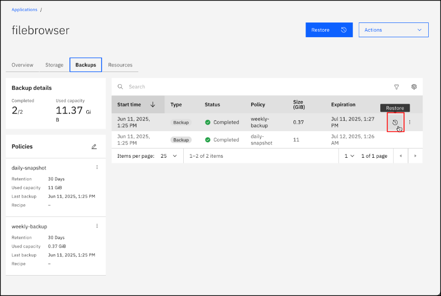Click the edit pencil icon next to Policies
The image size is (441, 296).
(94, 146)
